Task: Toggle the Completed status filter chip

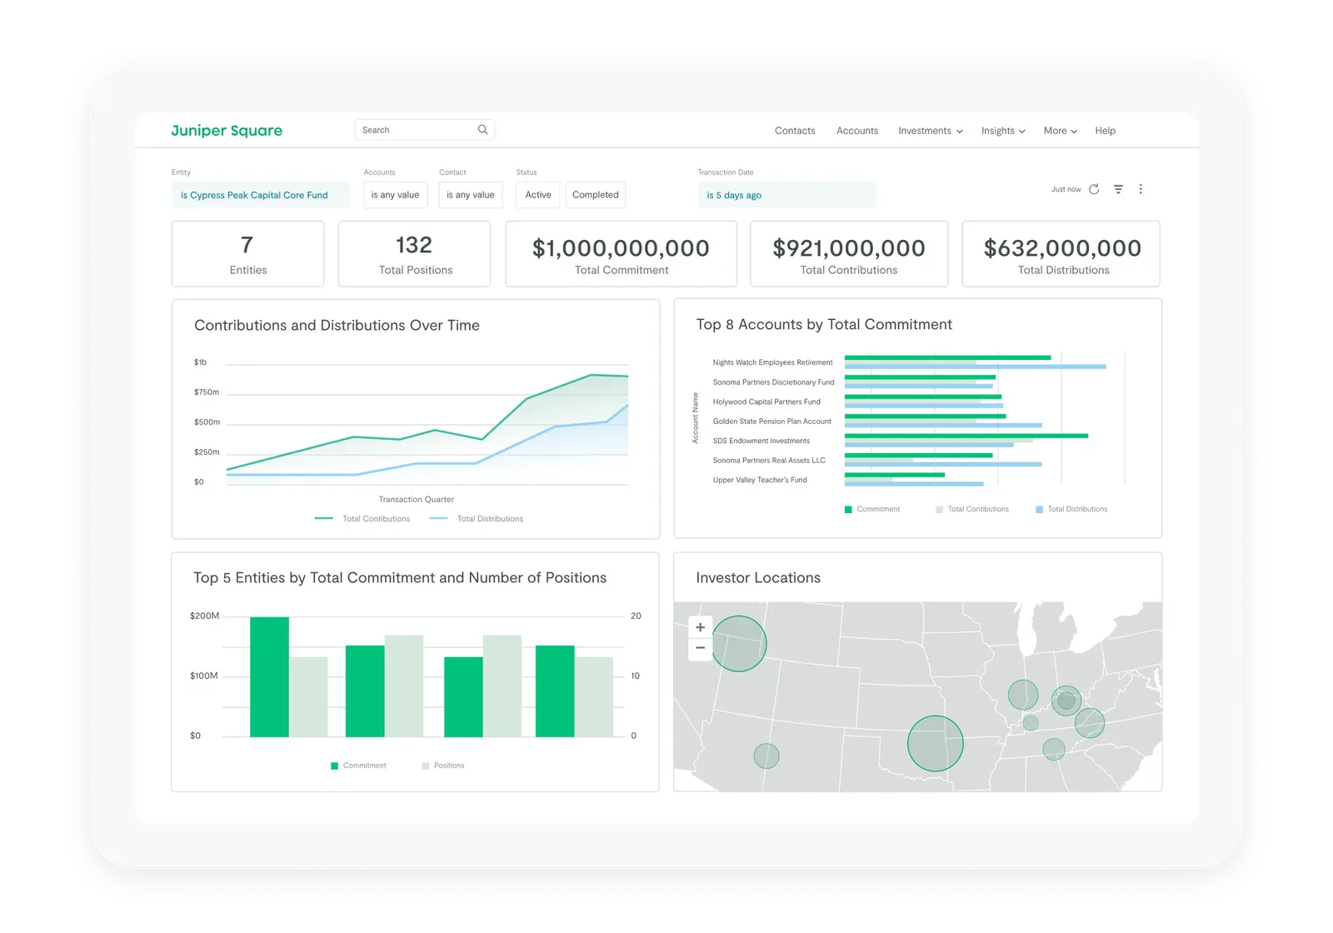Action: pos(595,194)
